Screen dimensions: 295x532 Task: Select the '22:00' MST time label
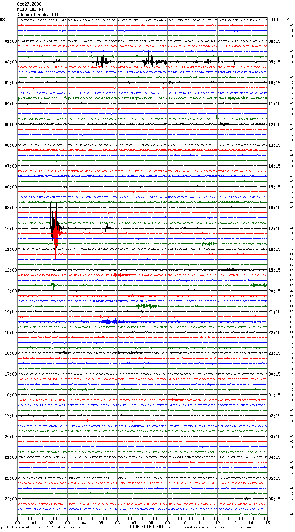point(11,478)
